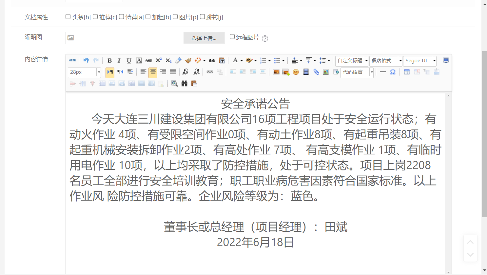The image size is (487, 275).
Task: Insert an ordered list
Action: [x=263, y=61]
